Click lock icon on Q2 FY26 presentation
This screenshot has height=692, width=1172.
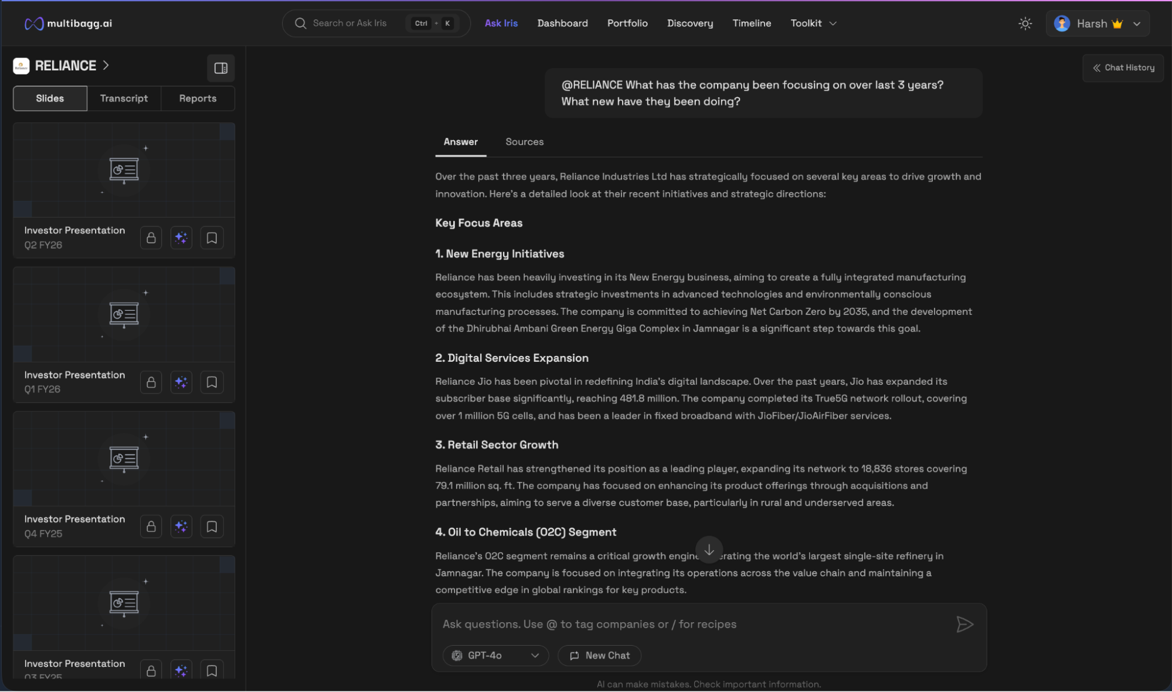point(151,238)
